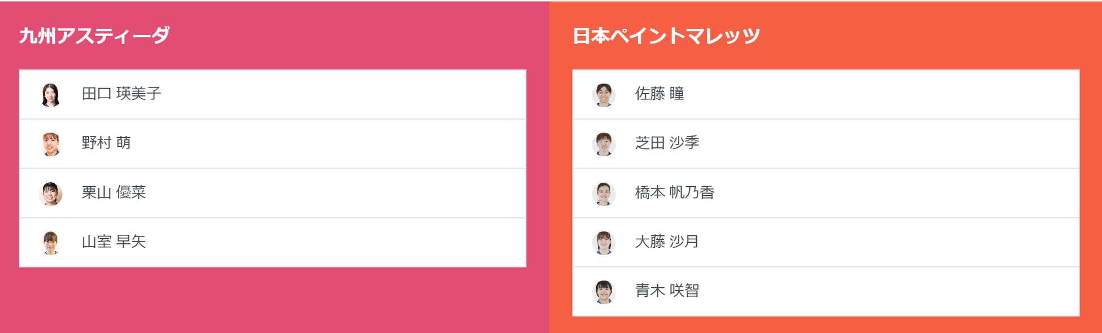Screen dimensions: 1102x333
Task: Click 田口 瑛美子's profile photo
Action: pyautogui.click(x=51, y=95)
